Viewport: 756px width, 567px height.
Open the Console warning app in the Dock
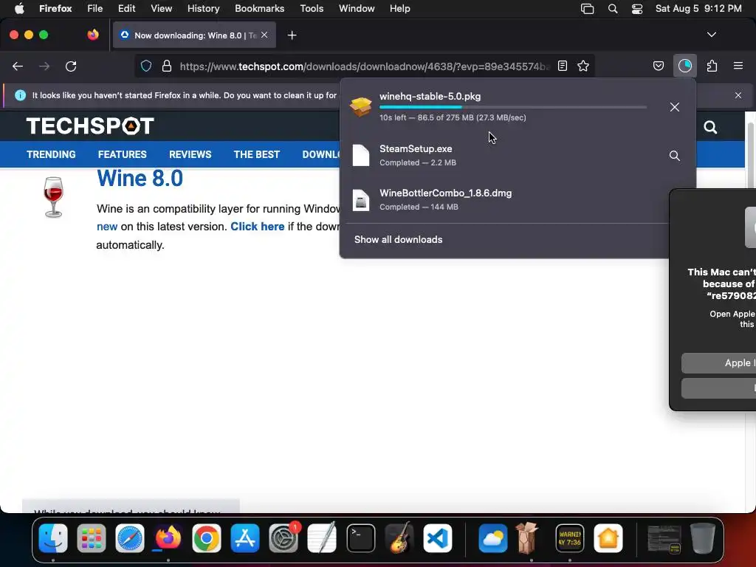[x=569, y=537]
